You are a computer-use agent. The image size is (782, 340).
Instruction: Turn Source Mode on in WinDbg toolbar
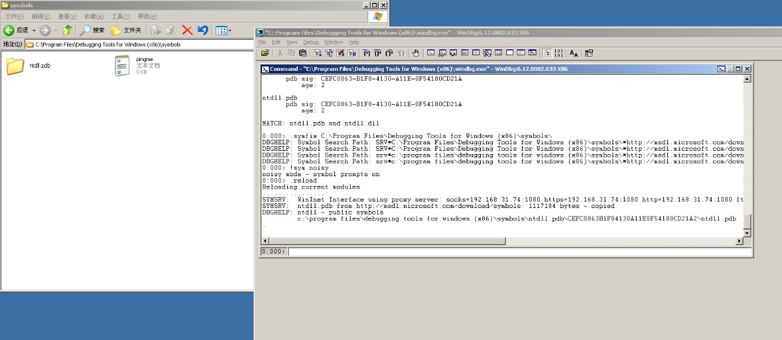pyautogui.click(x=547, y=53)
